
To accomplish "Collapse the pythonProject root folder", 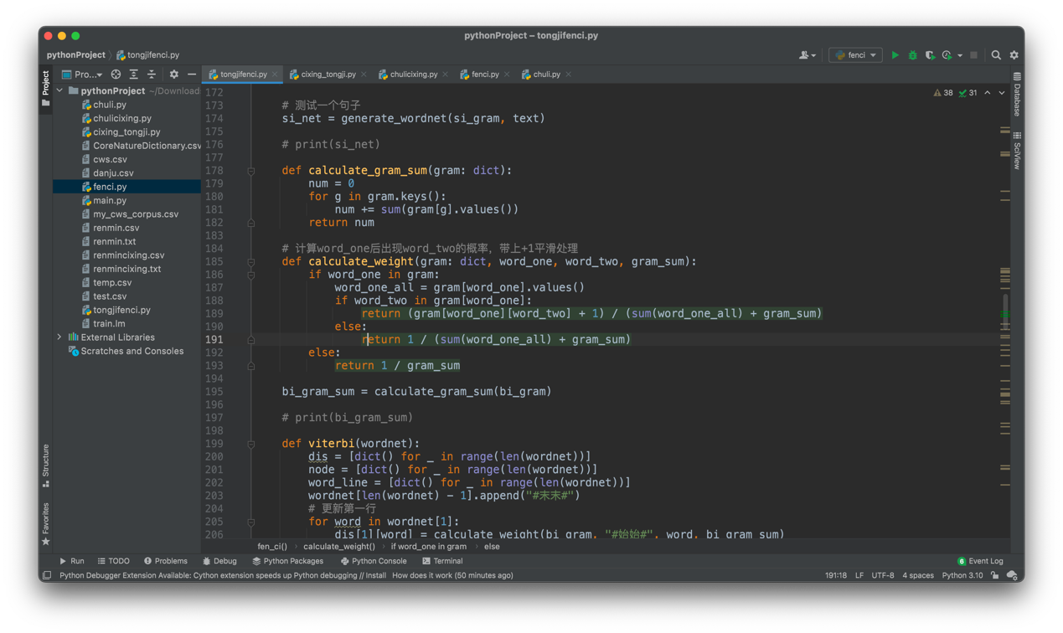I will point(59,90).
